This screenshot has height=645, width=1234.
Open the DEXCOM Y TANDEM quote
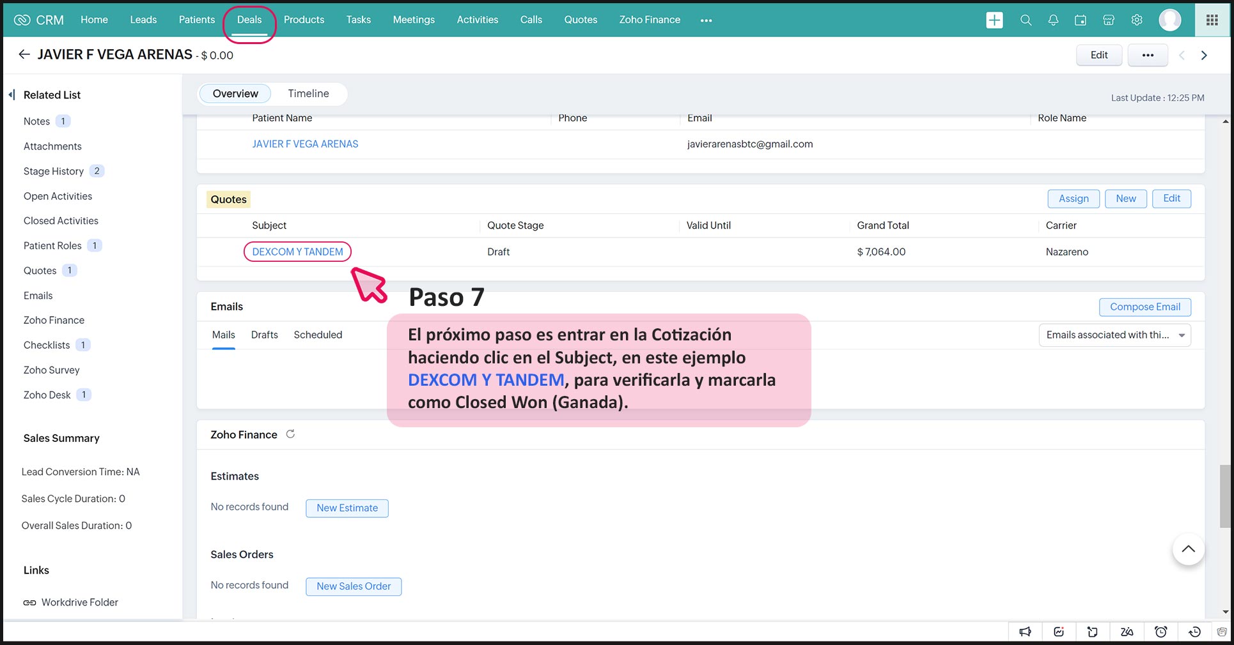click(x=297, y=252)
